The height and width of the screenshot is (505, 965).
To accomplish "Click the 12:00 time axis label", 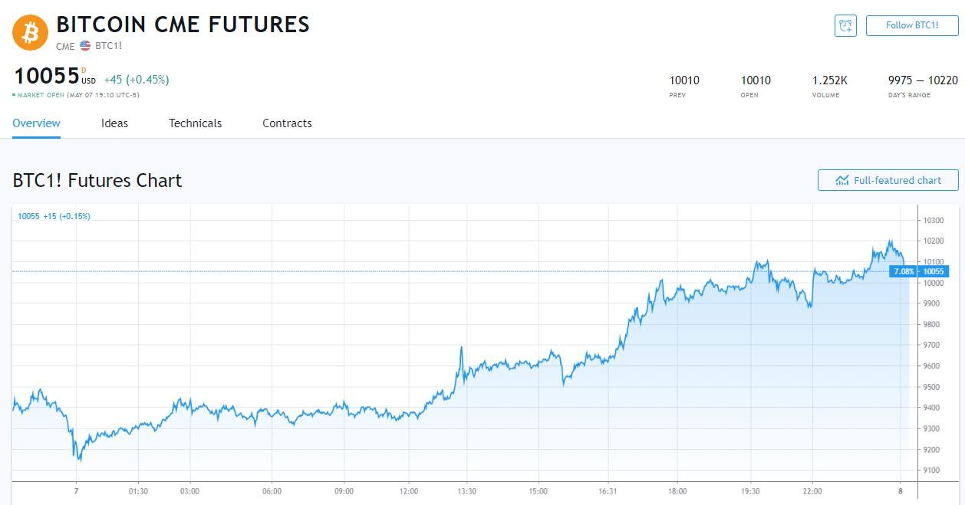I will point(409,491).
